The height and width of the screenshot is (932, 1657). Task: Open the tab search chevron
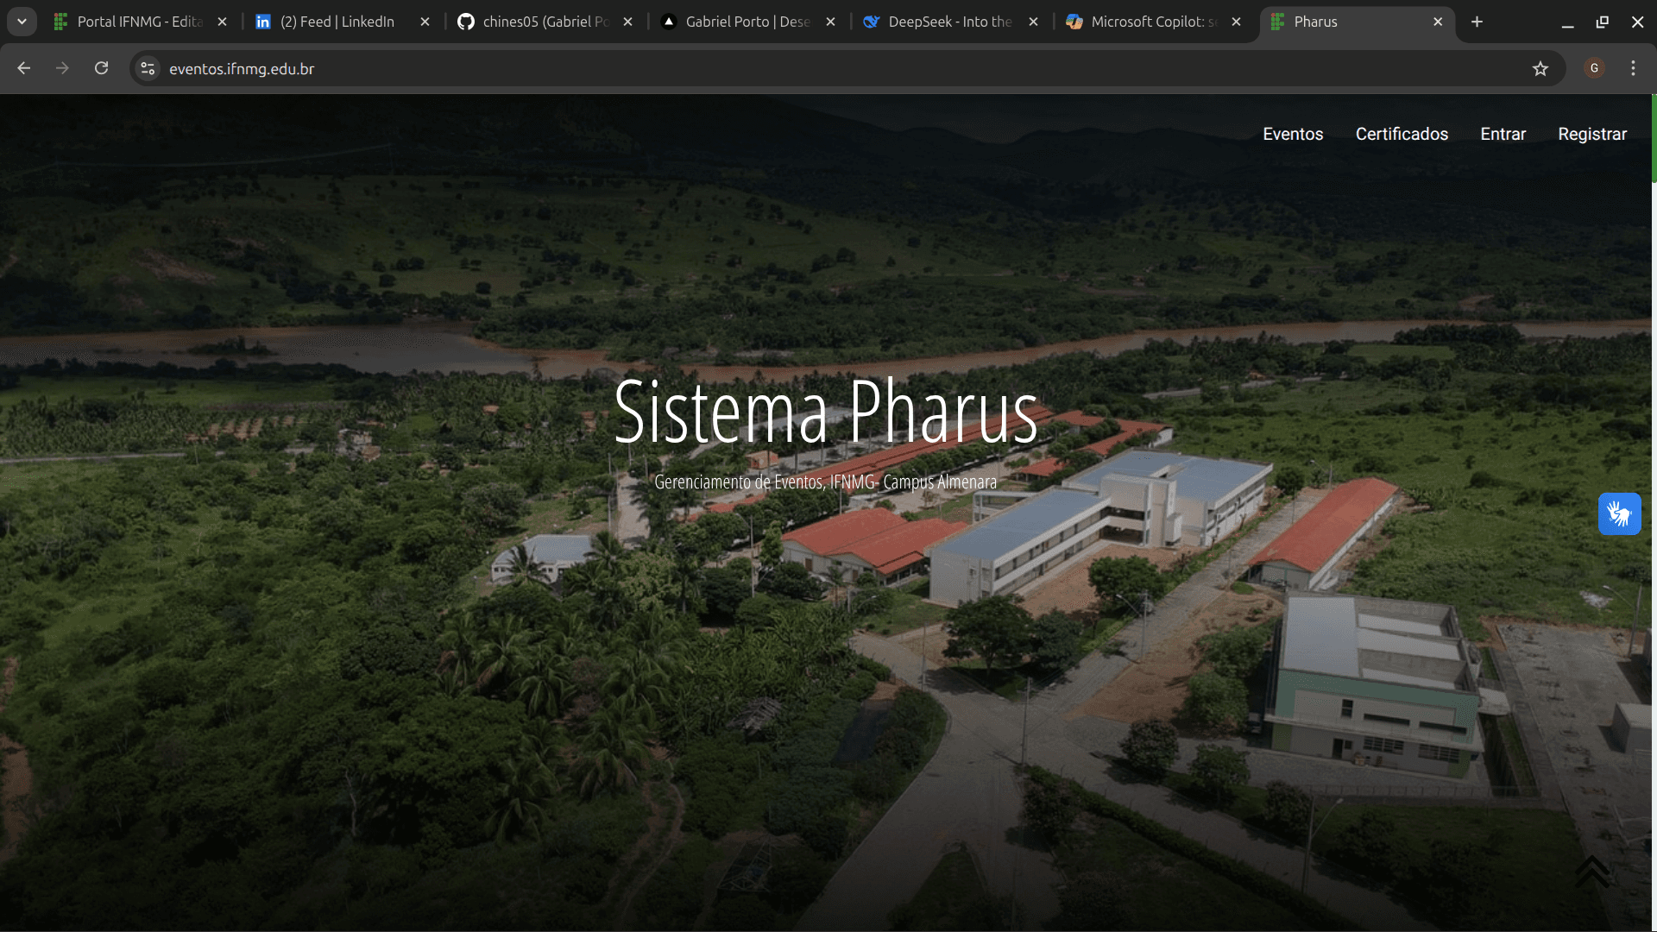point(22,22)
